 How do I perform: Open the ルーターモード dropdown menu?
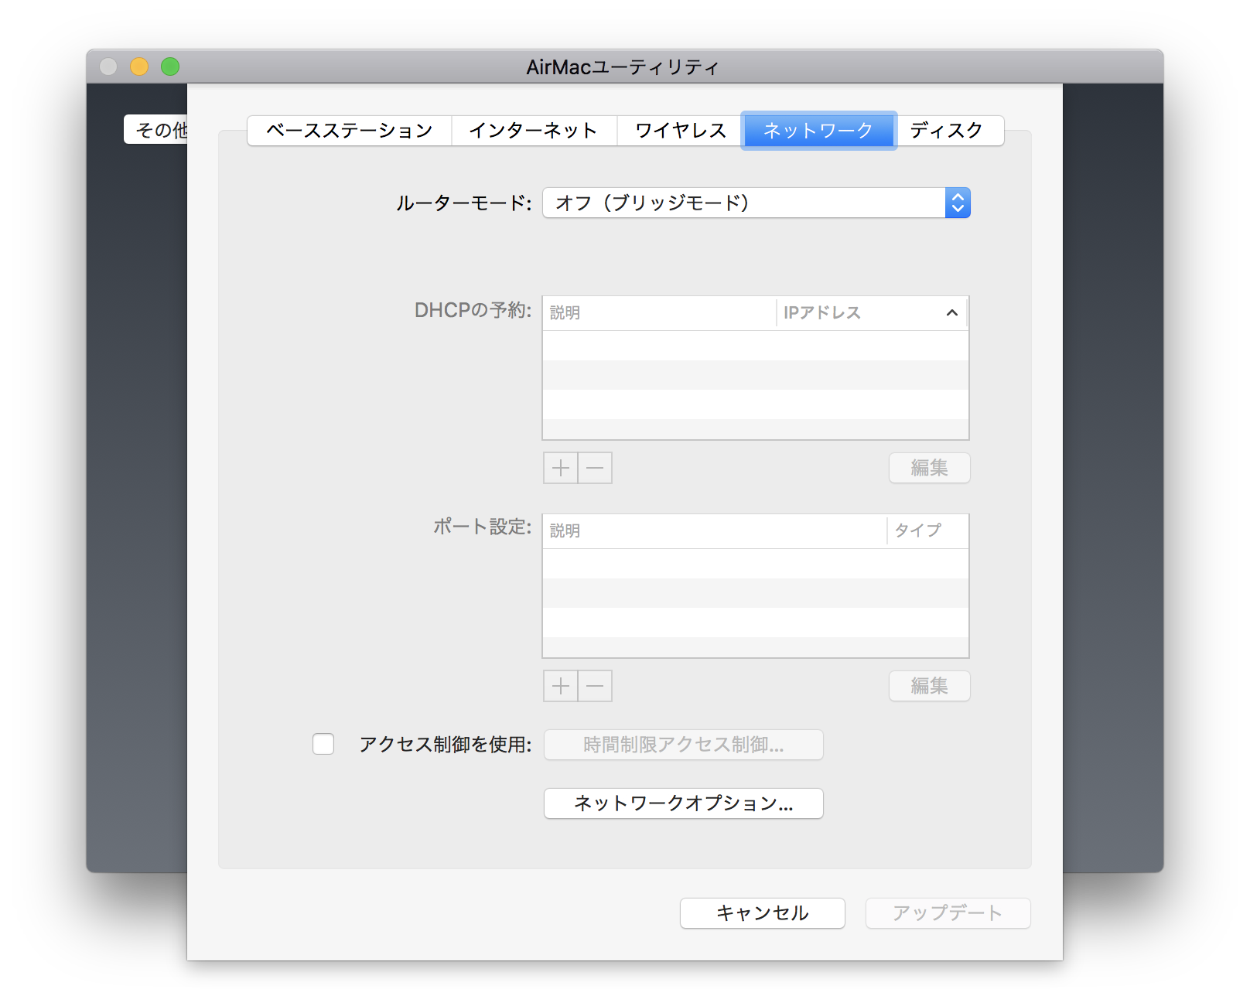(756, 203)
